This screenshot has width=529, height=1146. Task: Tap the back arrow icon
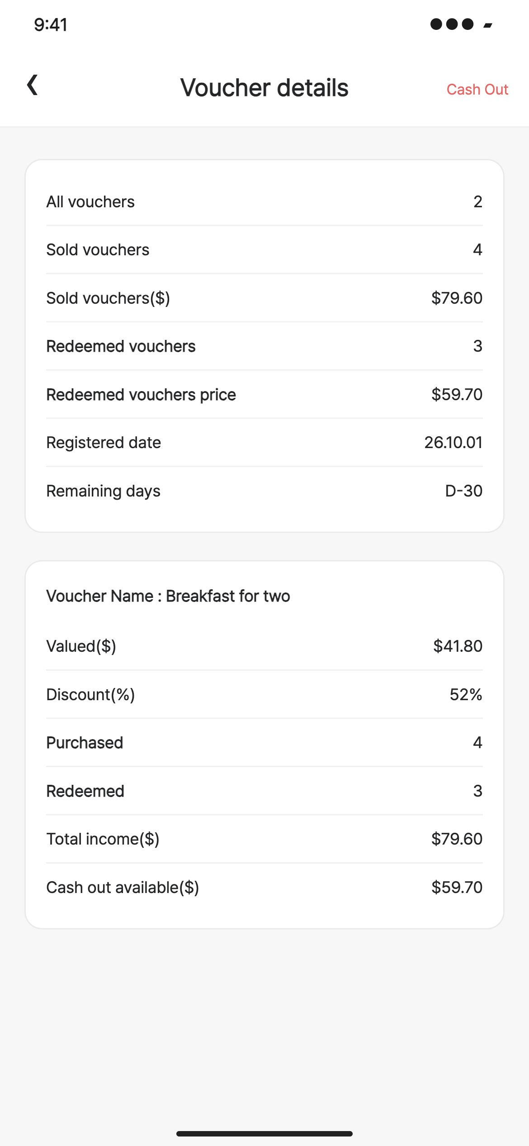pos(33,85)
